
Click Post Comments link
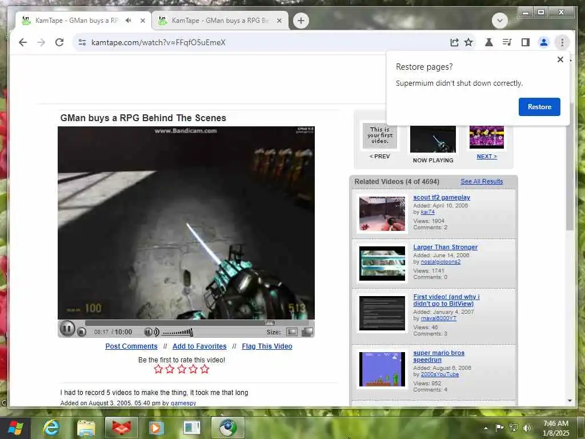coord(131,346)
